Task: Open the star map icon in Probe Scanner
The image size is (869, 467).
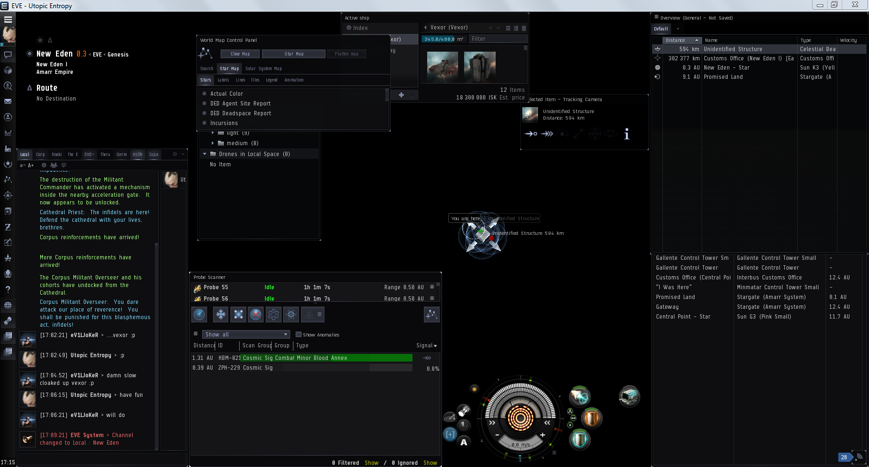Action: click(x=432, y=314)
